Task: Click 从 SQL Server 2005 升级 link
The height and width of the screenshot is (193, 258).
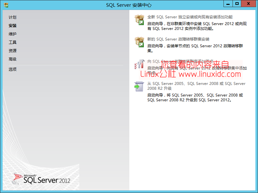Action: [196, 86]
